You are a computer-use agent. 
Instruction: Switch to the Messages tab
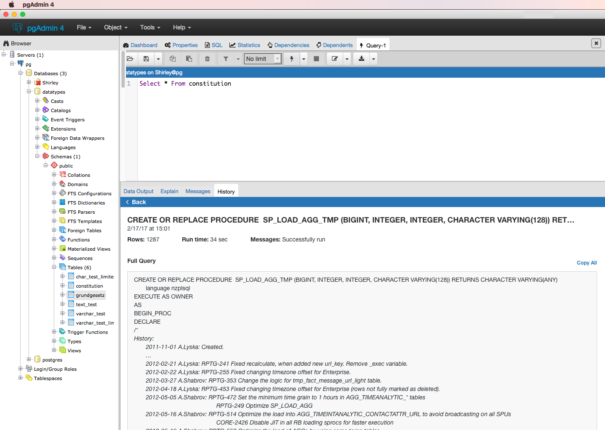[197, 191]
